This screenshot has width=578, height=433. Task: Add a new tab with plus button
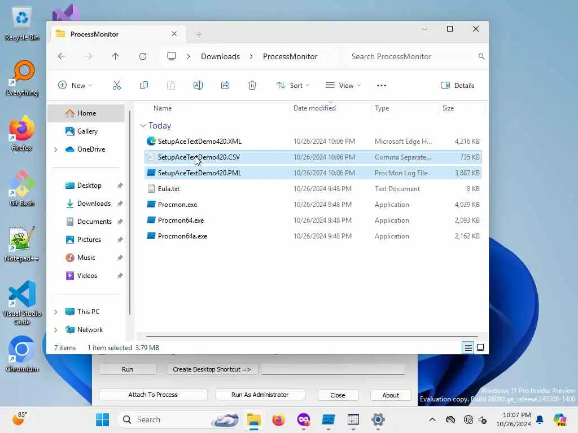[x=199, y=34]
